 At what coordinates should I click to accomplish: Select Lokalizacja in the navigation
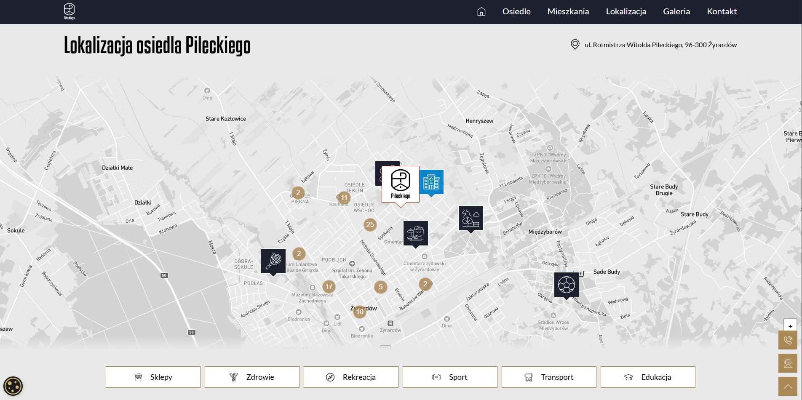coord(626,11)
